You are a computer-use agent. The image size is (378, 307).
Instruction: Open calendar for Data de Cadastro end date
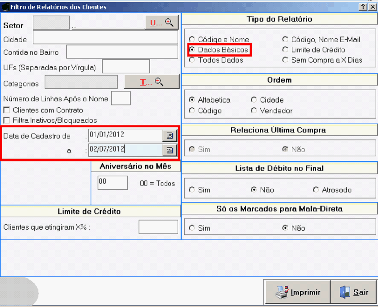click(170, 151)
